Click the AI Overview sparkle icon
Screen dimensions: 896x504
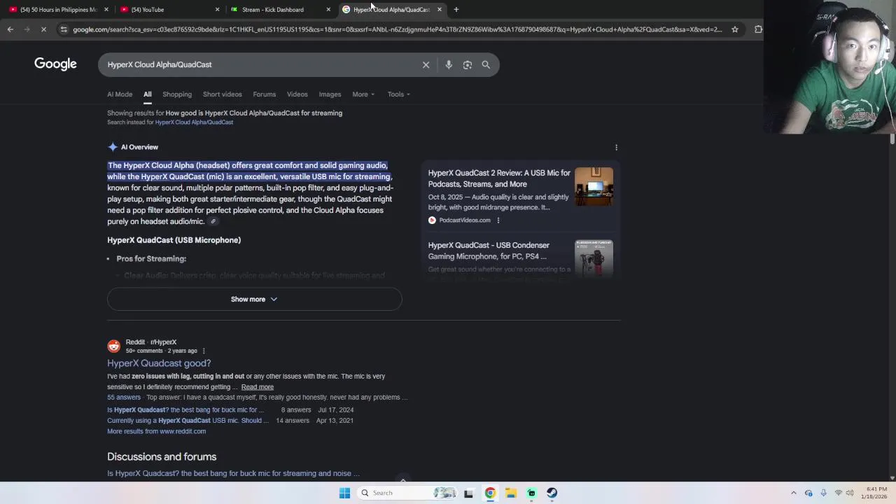113,147
